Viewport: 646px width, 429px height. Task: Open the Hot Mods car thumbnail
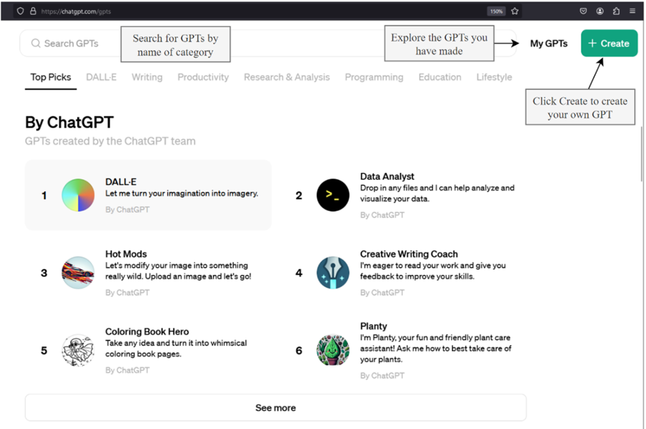(x=78, y=273)
